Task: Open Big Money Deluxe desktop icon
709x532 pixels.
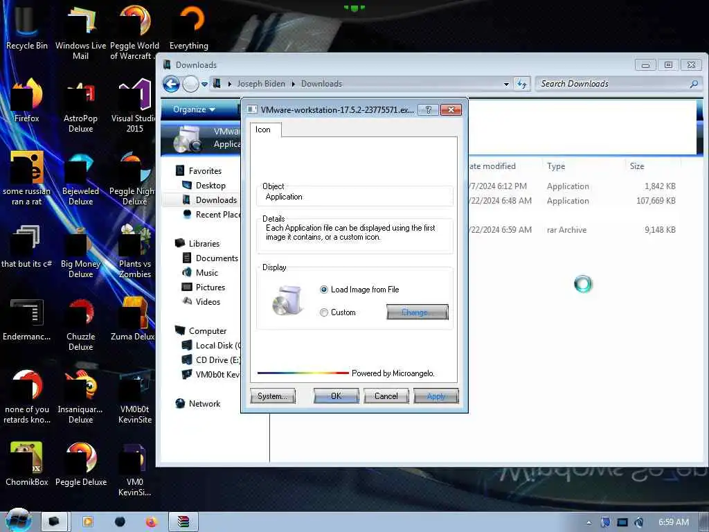Action: (80, 251)
